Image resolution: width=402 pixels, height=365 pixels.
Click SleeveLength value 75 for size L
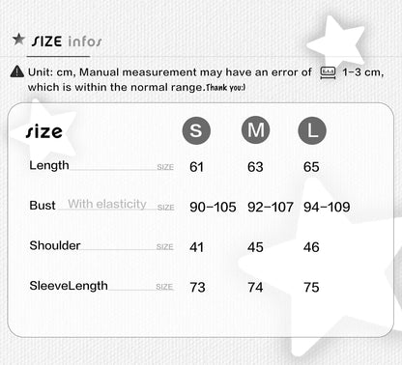point(311,288)
